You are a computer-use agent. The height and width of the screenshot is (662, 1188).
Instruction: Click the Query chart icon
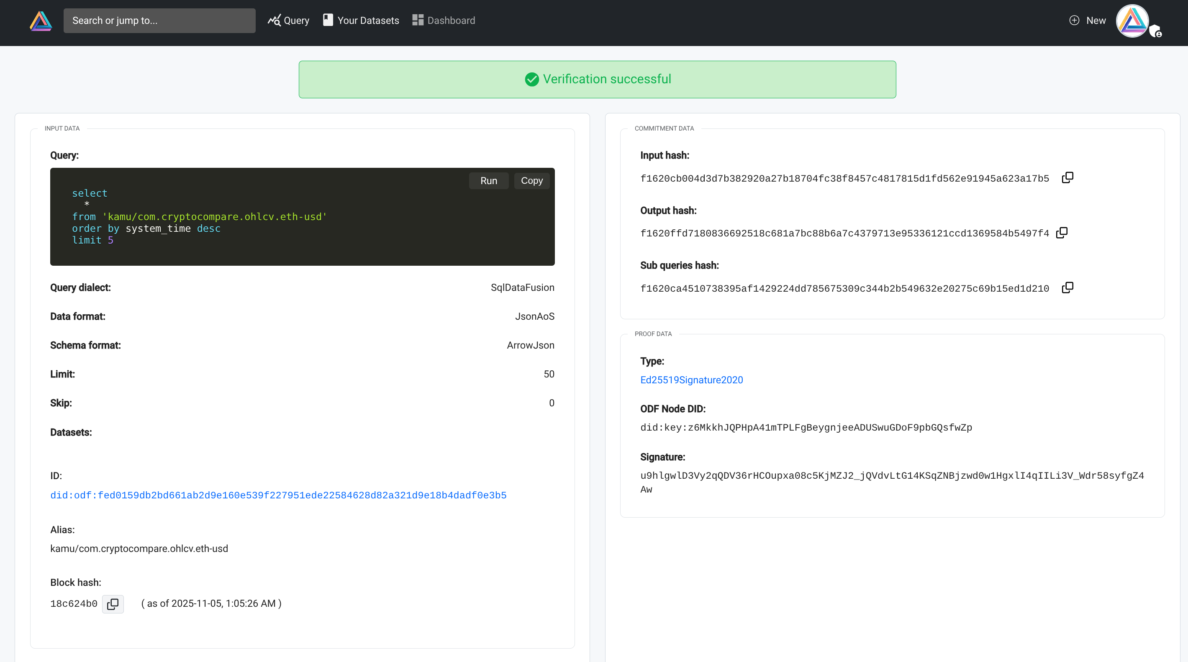pos(274,21)
